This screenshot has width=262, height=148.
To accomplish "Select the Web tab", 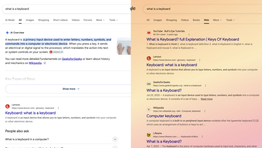I will pos(206,20).
